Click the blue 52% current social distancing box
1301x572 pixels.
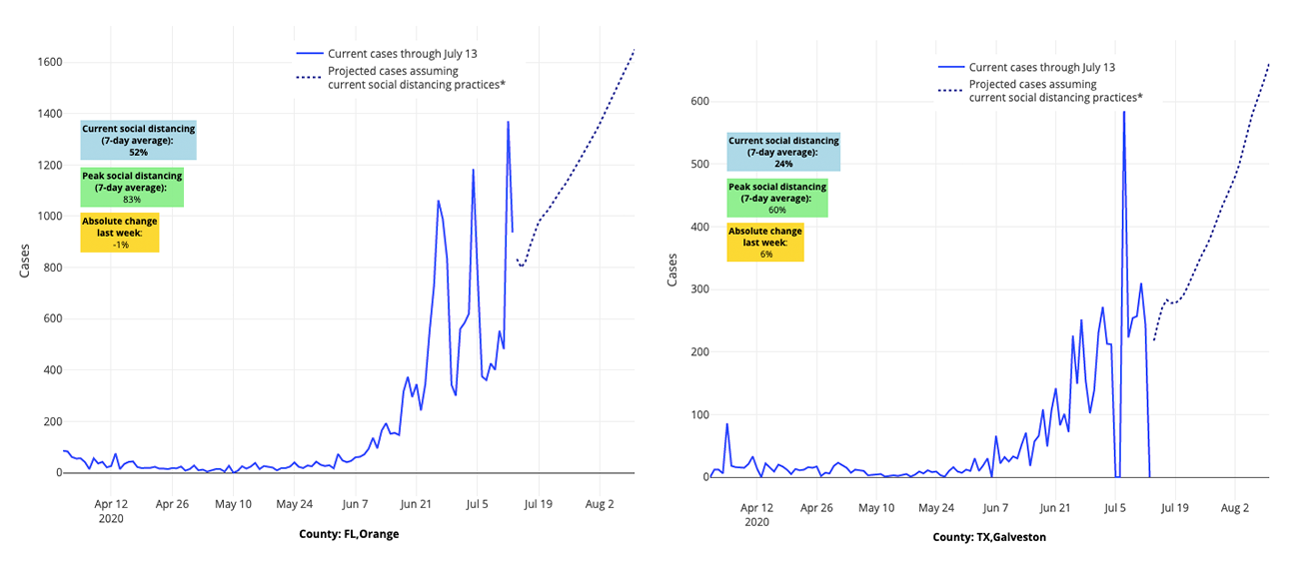click(139, 140)
